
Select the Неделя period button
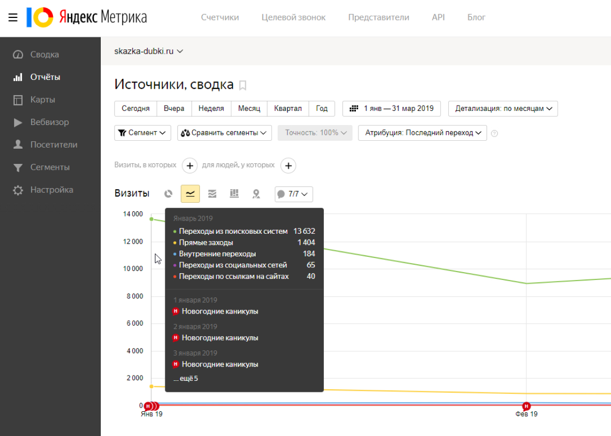point(211,108)
